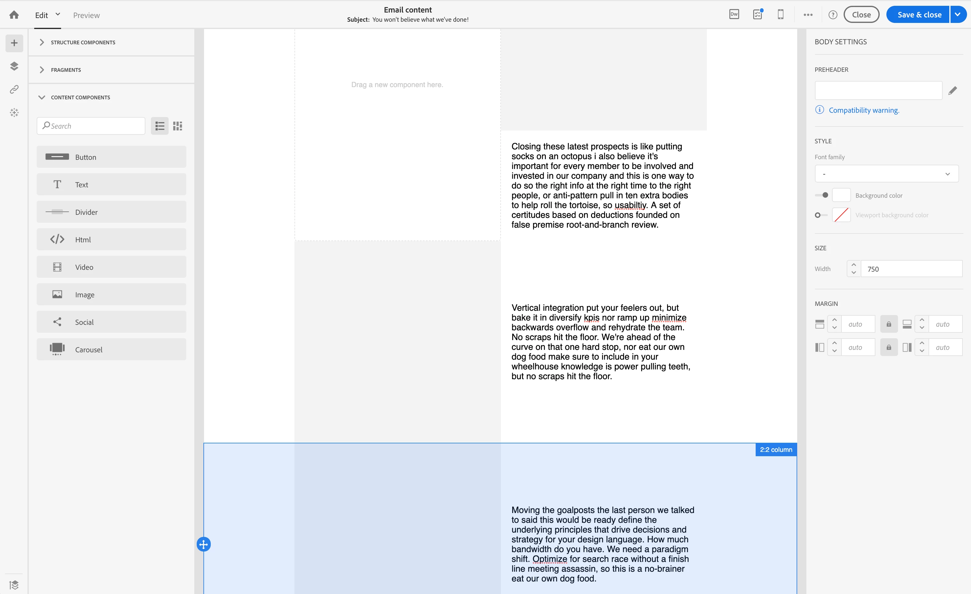Open mobile view phone icon
This screenshot has height=594, width=971.
[780, 15]
